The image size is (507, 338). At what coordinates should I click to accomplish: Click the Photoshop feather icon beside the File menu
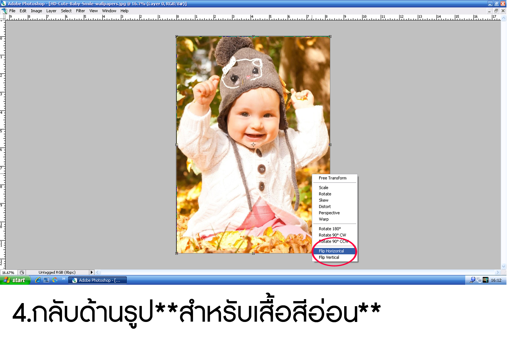(x=4, y=11)
